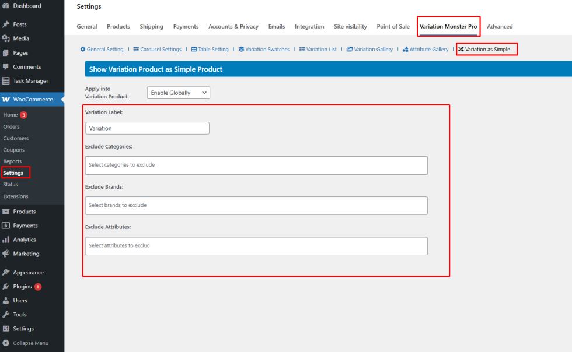Open the Accounts & Privacy tab
The width and height of the screenshot is (572, 352).
coord(233,27)
